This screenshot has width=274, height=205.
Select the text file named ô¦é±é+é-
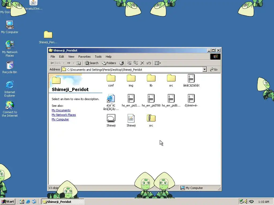(x=191, y=100)
